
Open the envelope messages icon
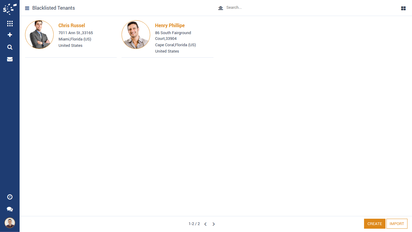click(x=10, y=59)
